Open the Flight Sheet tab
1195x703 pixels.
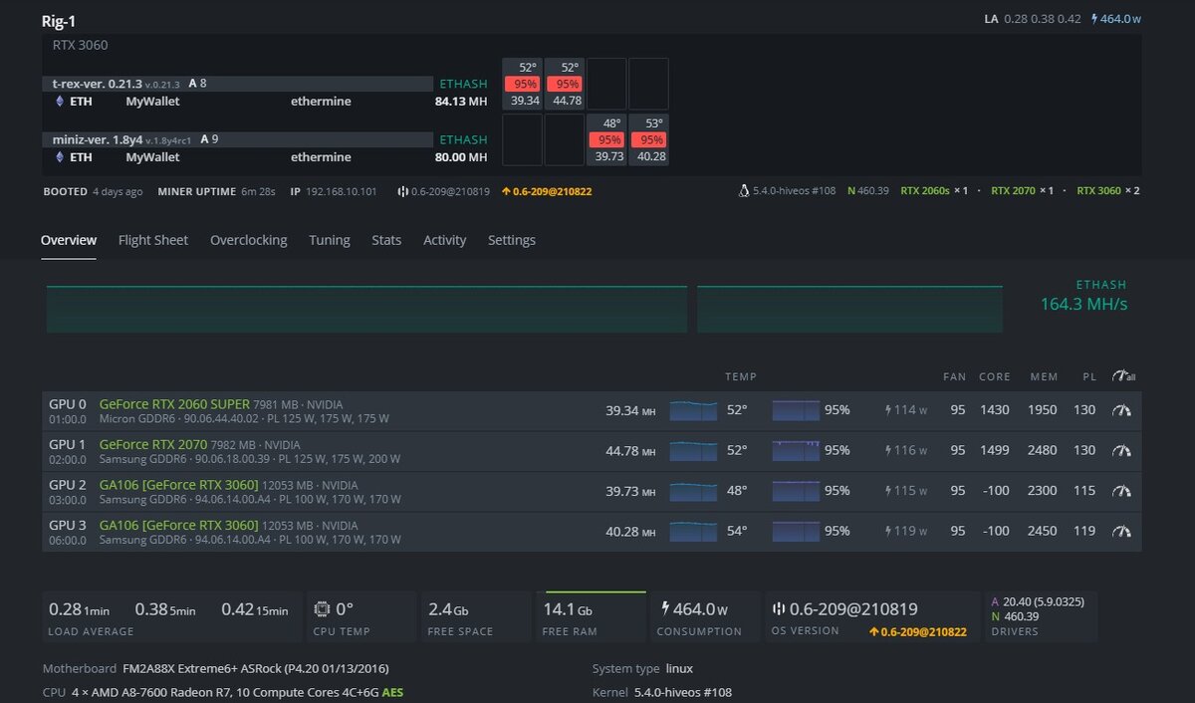tap(153, 240)
